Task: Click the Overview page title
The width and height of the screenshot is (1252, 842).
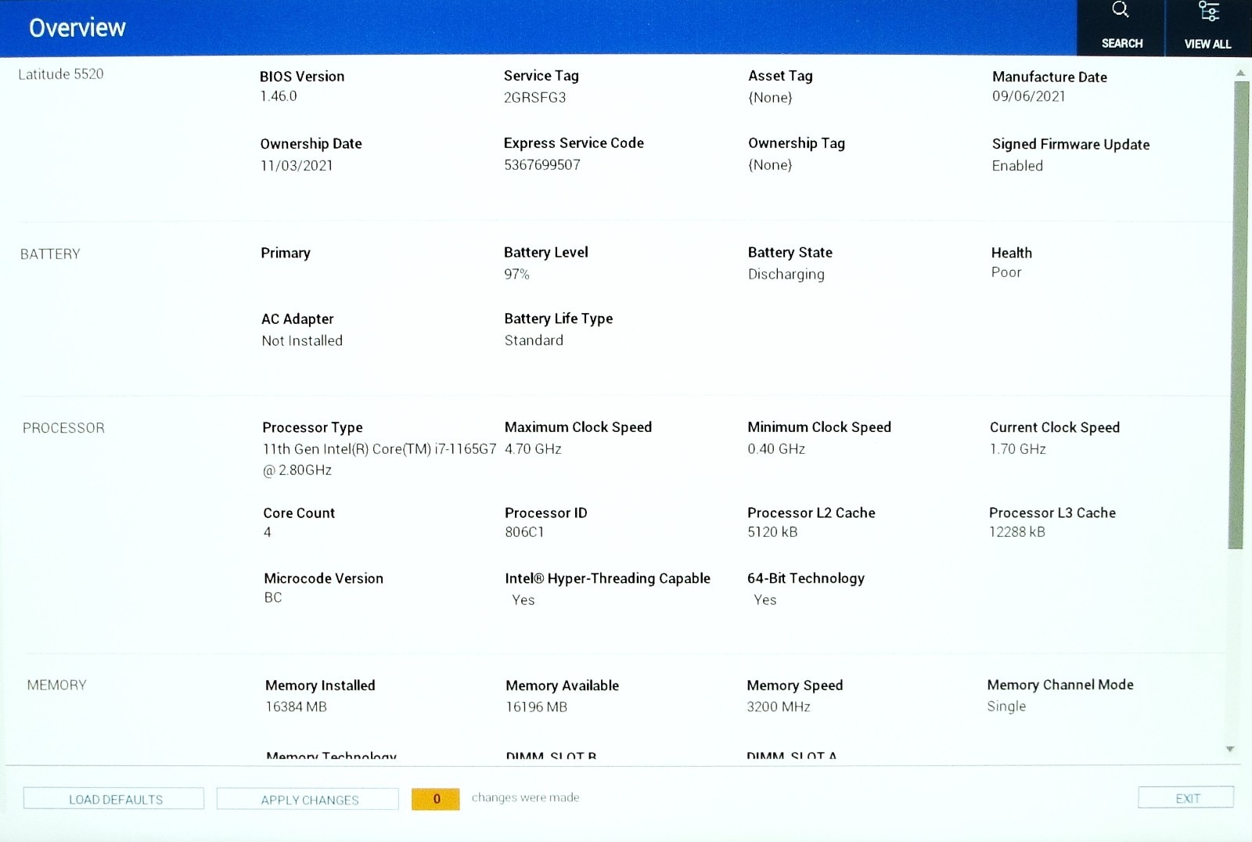Action: tap(77, 28)
